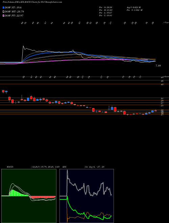Viewport: 169px width, 223px height.
Task: Click the ADX '(14 day) 6, +27, -25' values
Action: (94, 167)
